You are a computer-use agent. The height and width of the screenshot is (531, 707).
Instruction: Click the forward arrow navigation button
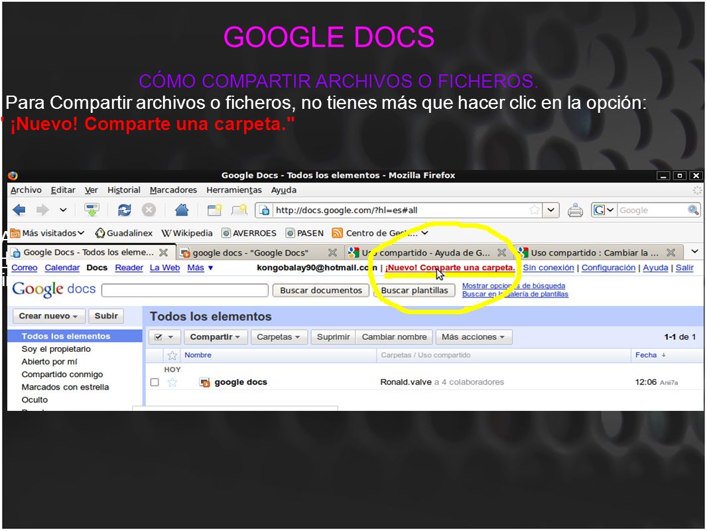42,210
